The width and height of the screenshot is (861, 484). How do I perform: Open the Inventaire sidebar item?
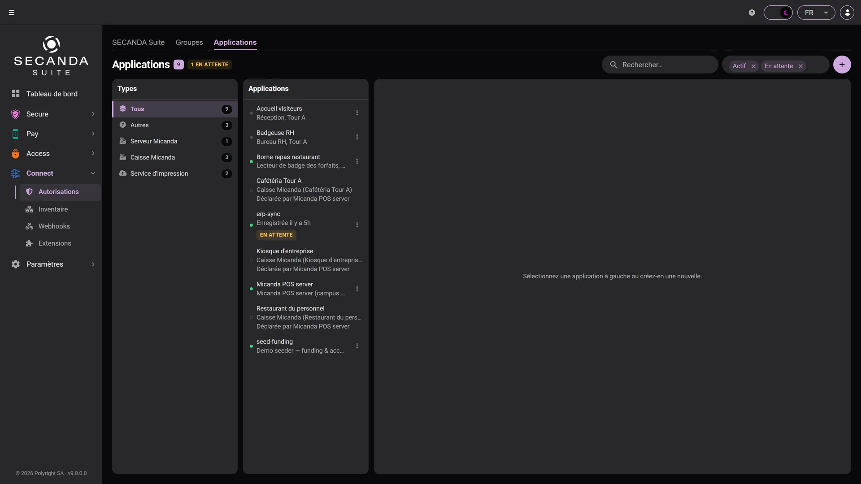point(60,209)
